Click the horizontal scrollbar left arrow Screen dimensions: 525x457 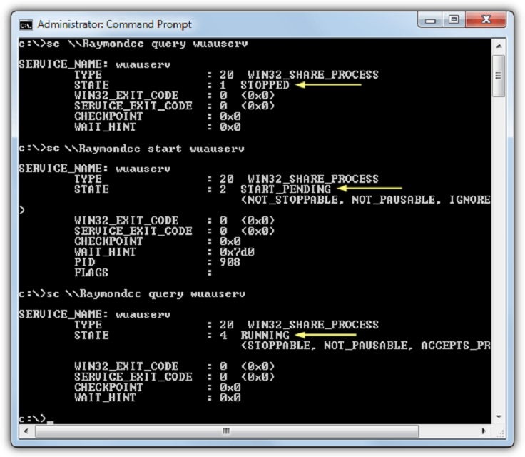point(26,431)
